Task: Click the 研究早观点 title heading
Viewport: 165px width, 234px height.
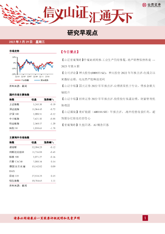Action: coord(82,33)
